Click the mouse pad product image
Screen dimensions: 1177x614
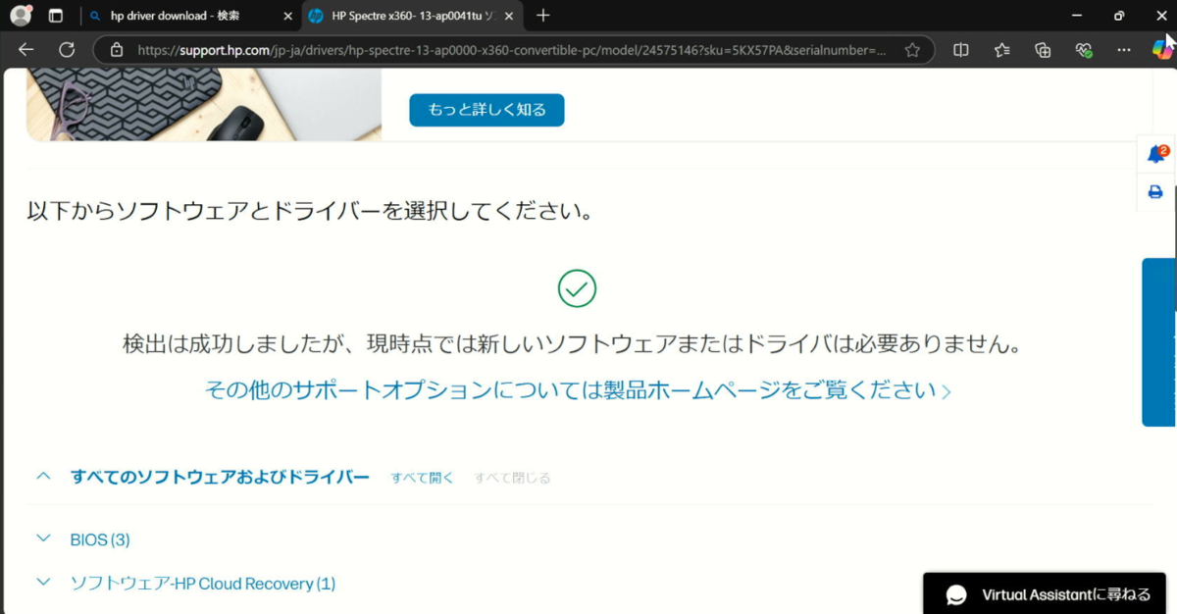[204, 104]
